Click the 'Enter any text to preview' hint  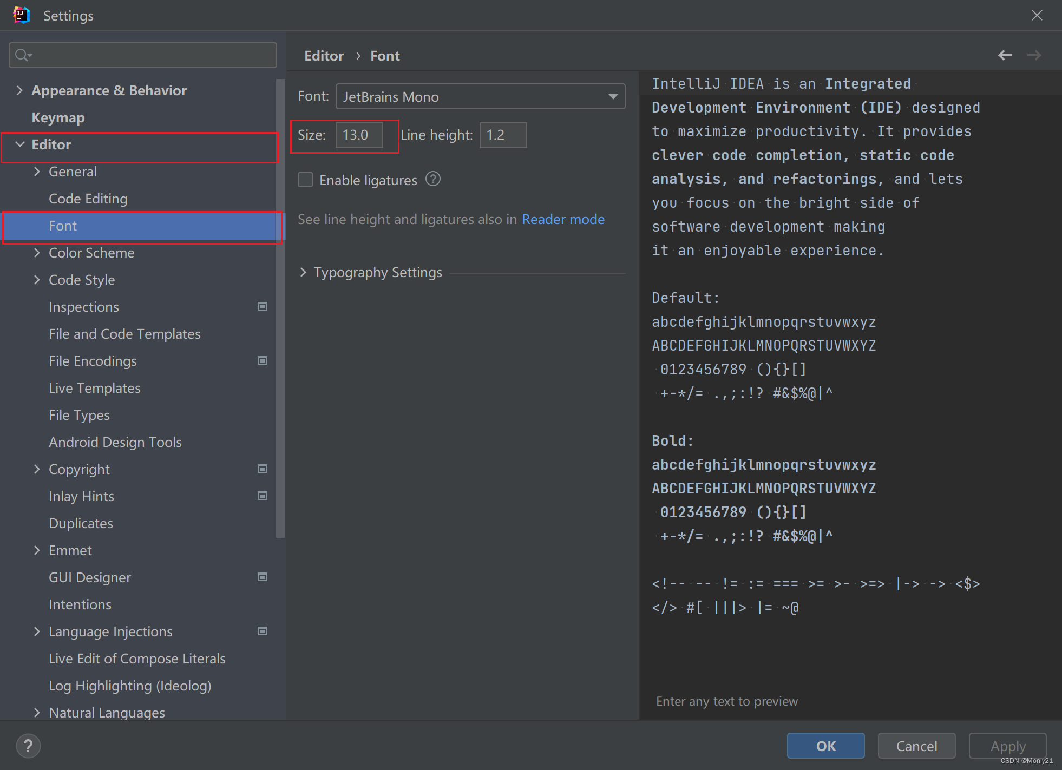click(x=727, y=701)
